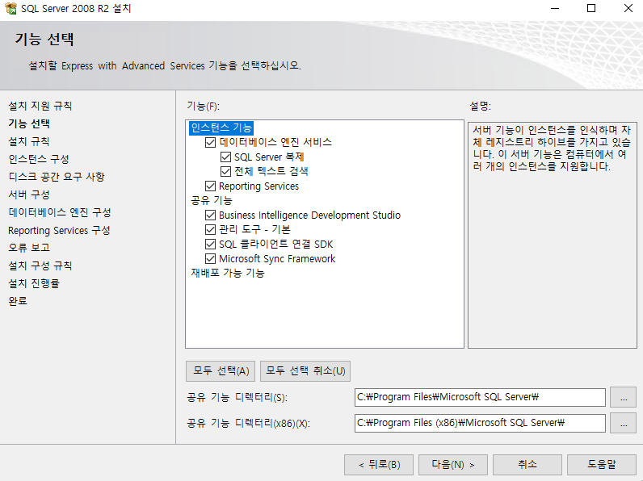The image size is (643, 481).
Task: Minimize the SQL Server setup window
Action: tap(555, 8)
